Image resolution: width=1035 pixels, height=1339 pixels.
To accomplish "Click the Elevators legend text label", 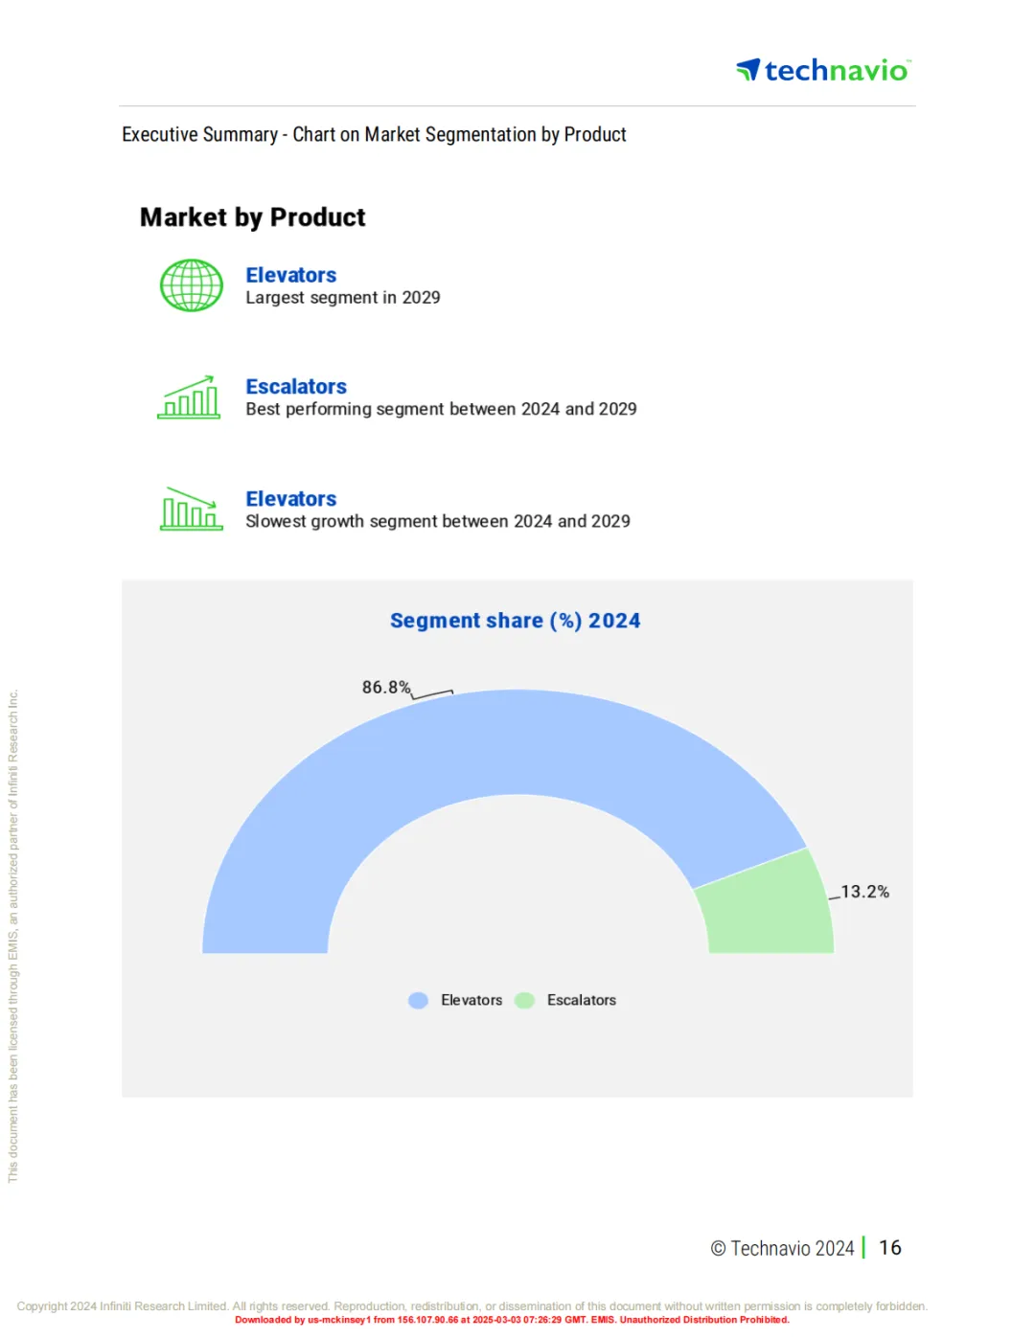I will [x=471, y=1000].
